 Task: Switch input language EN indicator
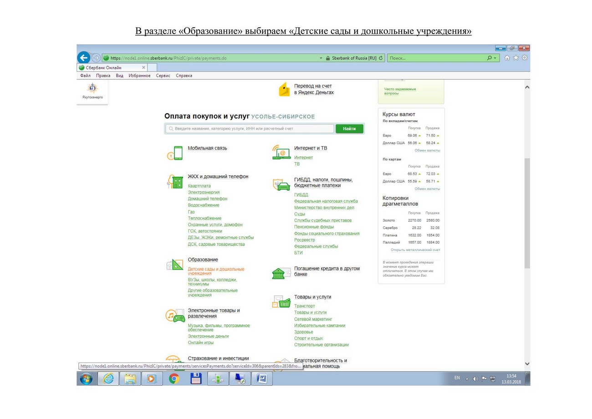pos(457,378)
